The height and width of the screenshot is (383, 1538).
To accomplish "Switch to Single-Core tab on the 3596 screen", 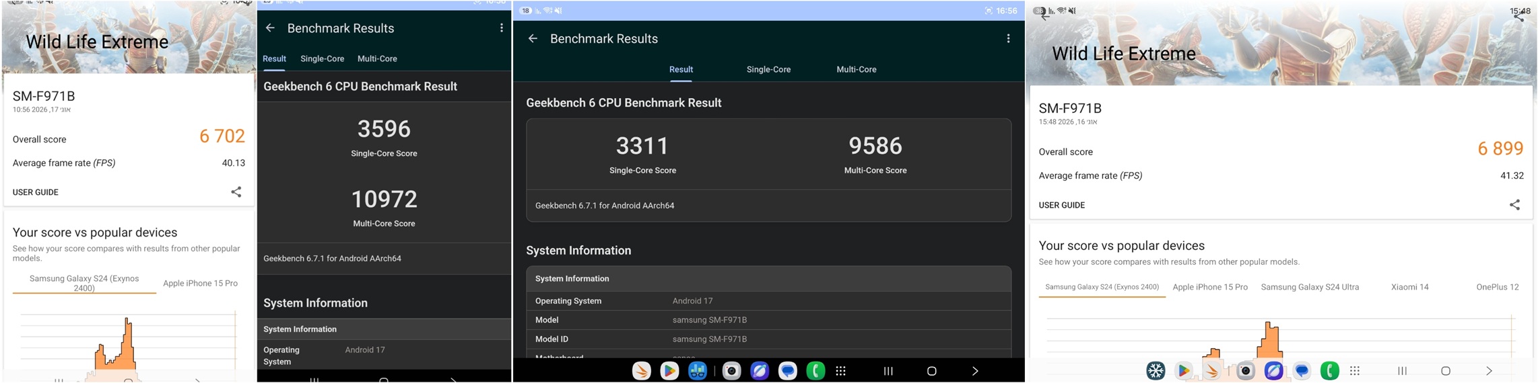I will (322, 59).
